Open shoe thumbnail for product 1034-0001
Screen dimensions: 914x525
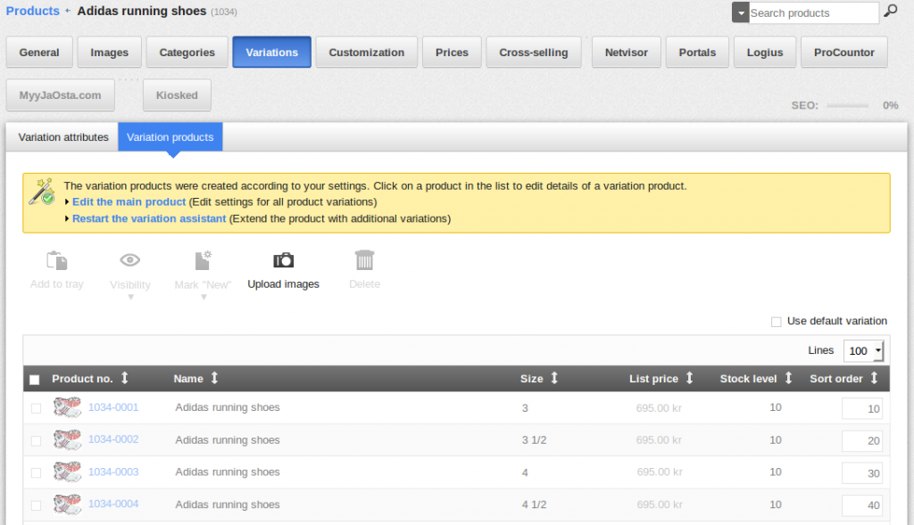coord(67,407)
